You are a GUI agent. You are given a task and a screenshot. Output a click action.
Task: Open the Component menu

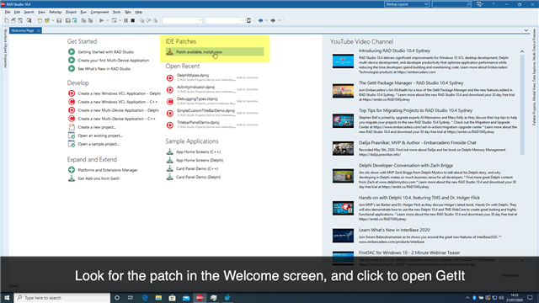(x=99, y=12)
